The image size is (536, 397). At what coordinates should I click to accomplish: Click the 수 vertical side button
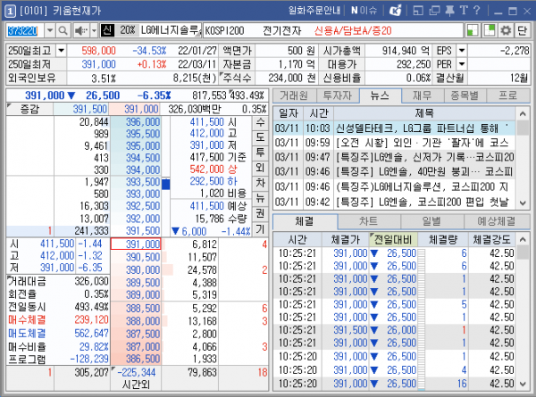coord(260,122)
